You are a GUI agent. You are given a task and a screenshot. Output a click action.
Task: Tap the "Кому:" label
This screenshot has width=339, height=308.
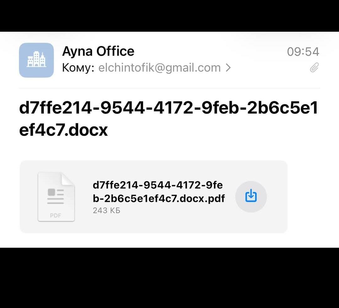78,68
